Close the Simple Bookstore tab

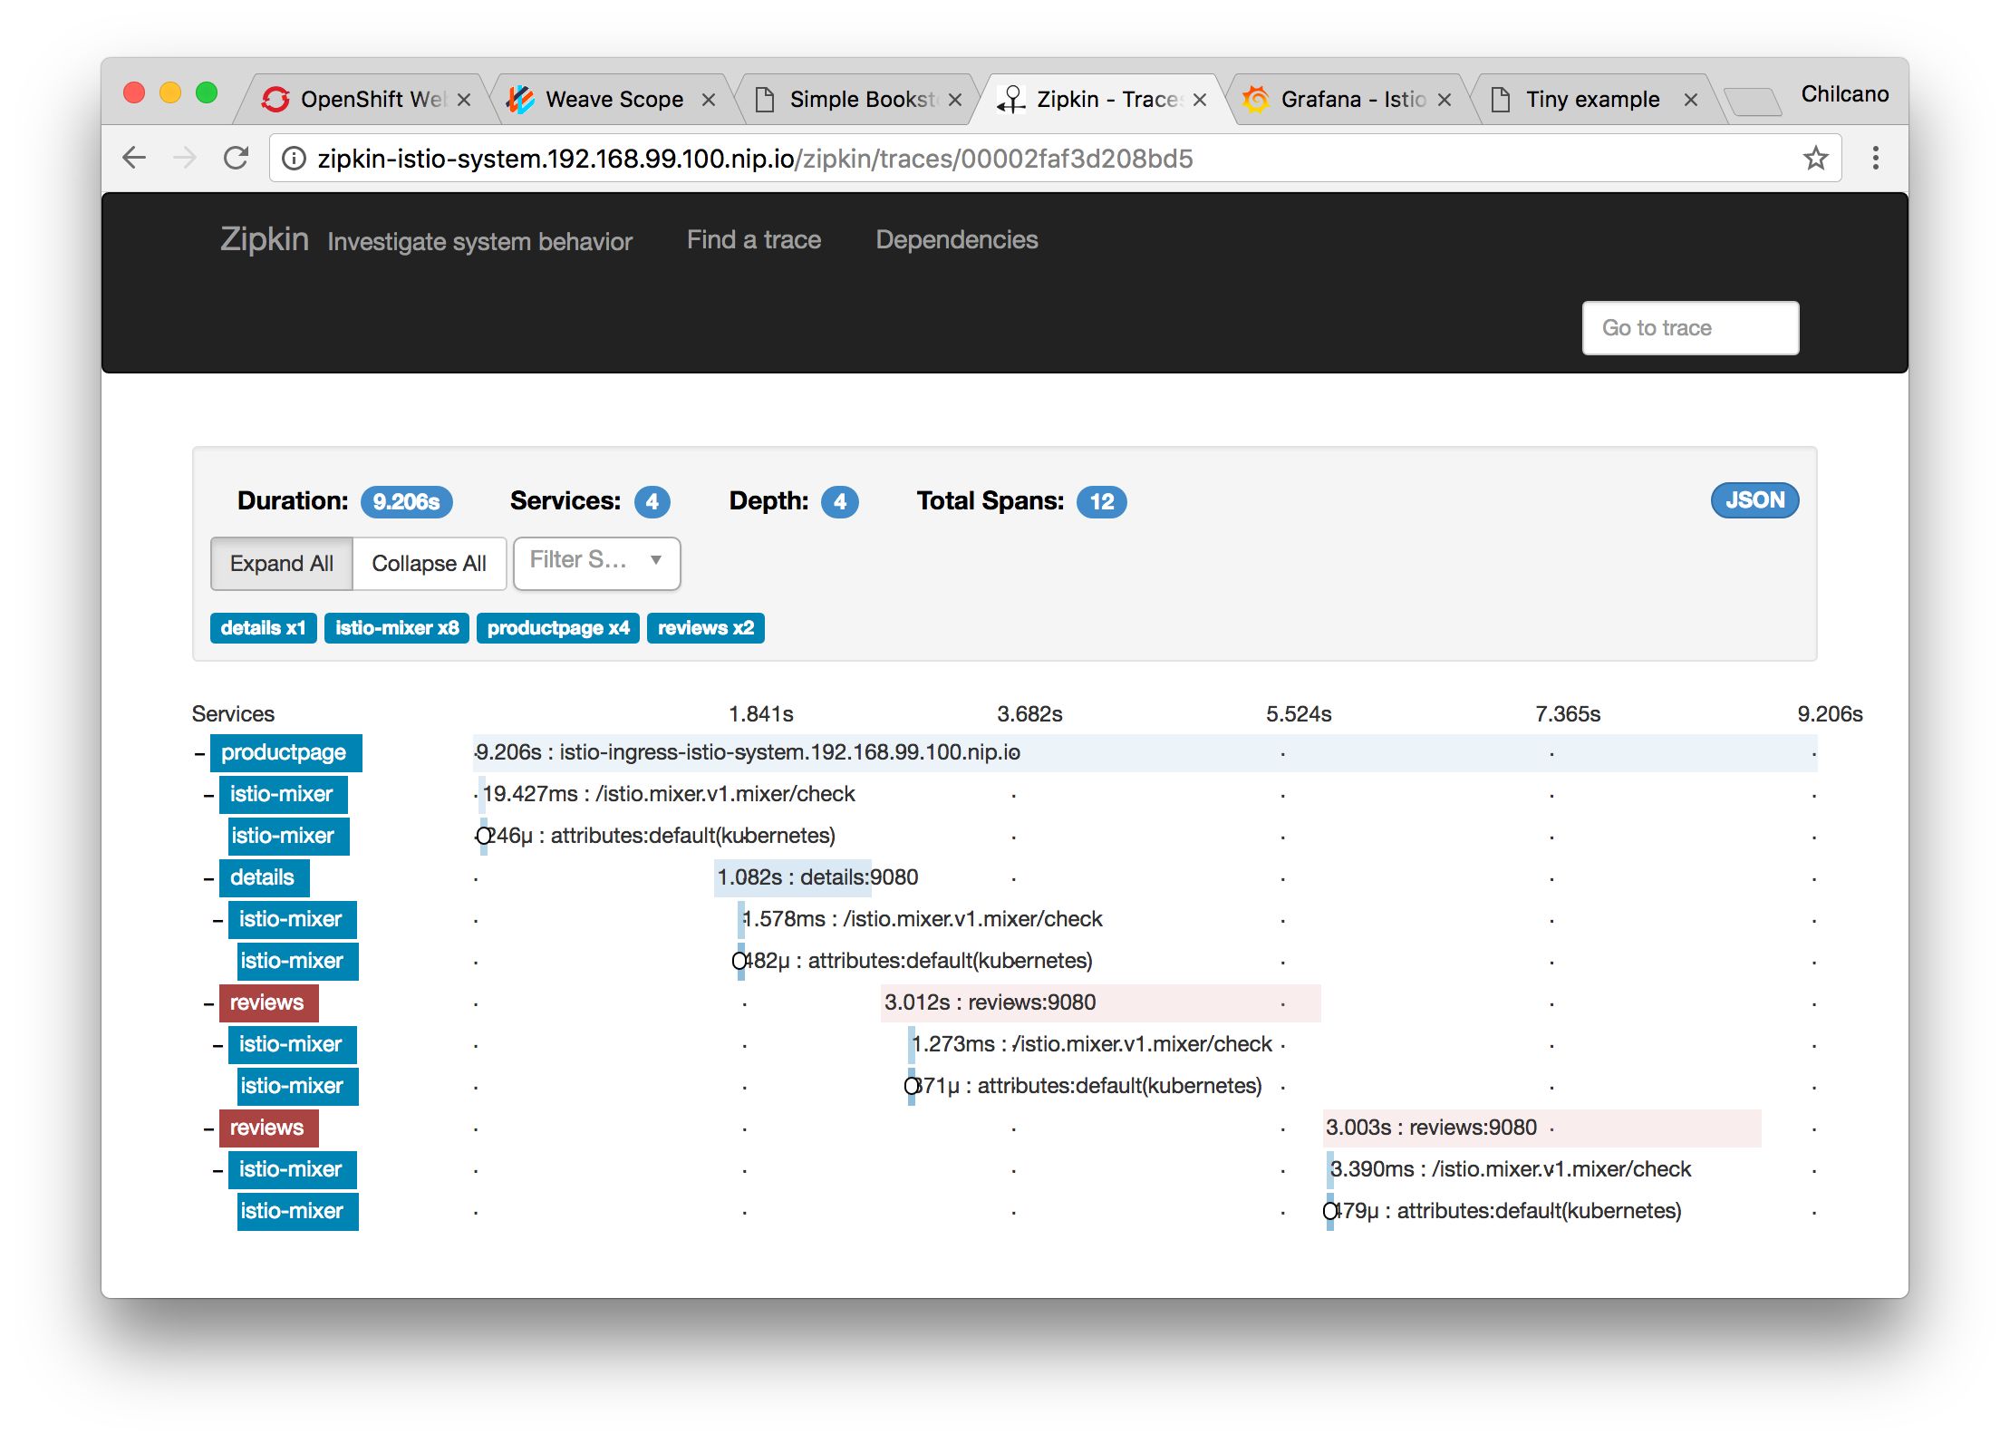pos(955,100)
